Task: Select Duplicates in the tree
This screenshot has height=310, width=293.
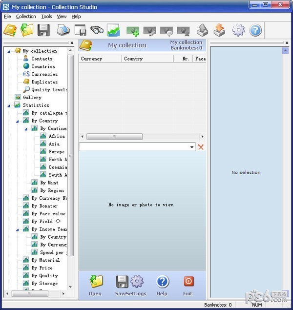Action: click(44, 82)
